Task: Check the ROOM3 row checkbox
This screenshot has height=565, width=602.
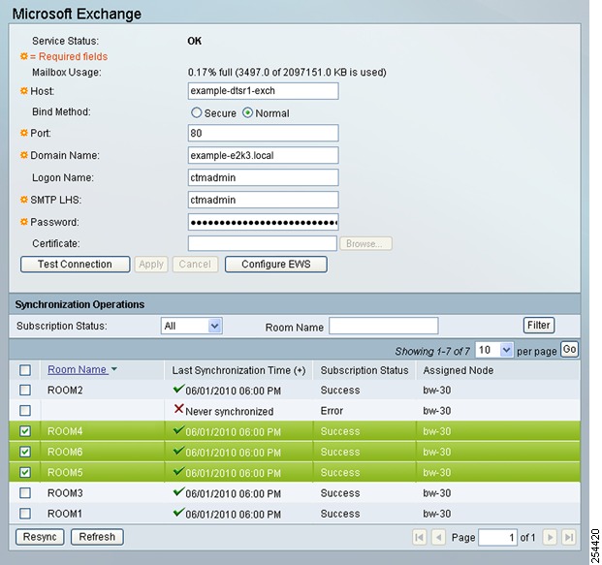Action: pos(25,493)
